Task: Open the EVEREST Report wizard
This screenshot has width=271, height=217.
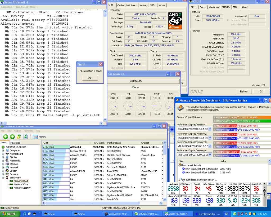Action: click(x=39, y=137)
